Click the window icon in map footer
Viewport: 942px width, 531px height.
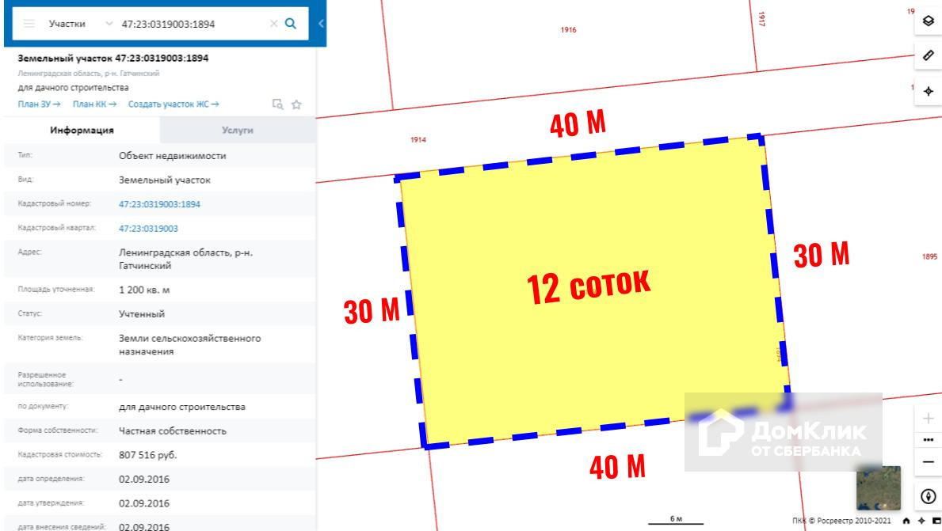pyautogui.click(x=936, y=521)
